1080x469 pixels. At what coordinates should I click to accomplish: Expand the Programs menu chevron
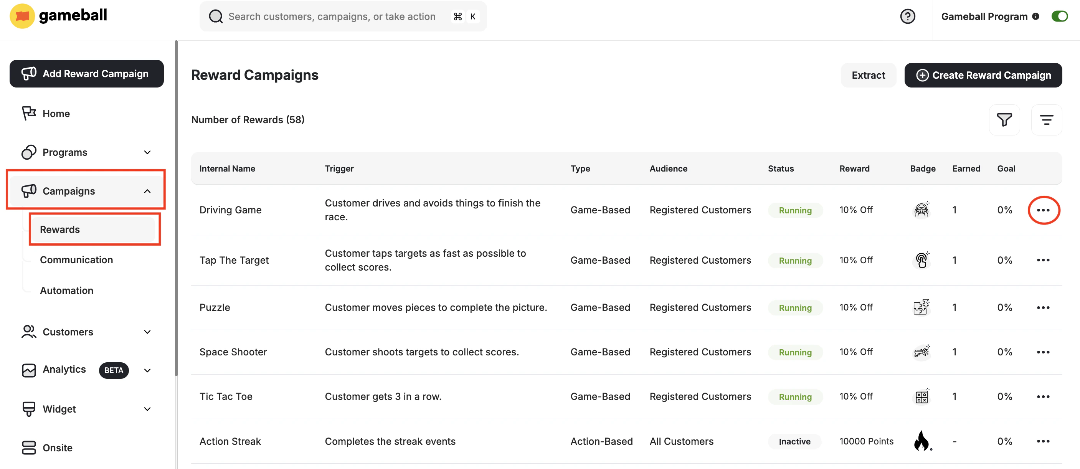(x=147, y=152)
